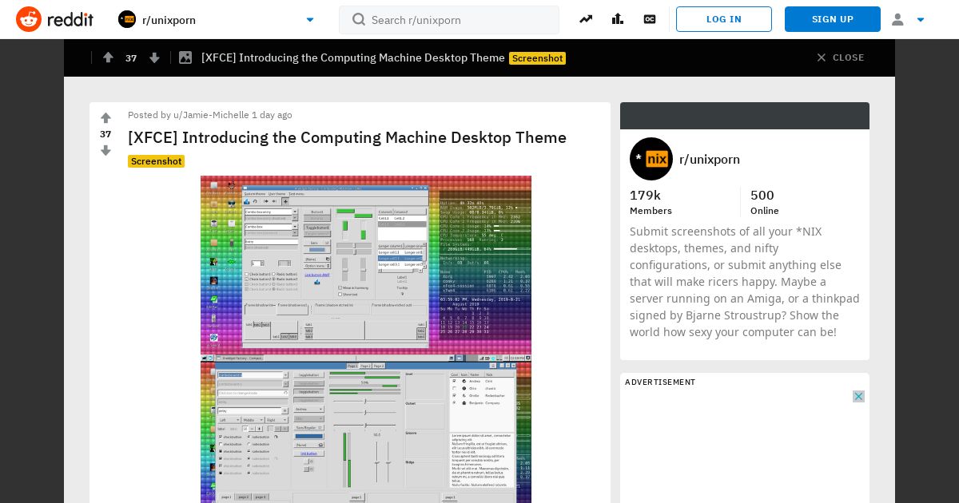The width and height of the screenshot is (959, 503).
Task: Click the '1 day ago' post timestamp
Action: tap(272, 115)
